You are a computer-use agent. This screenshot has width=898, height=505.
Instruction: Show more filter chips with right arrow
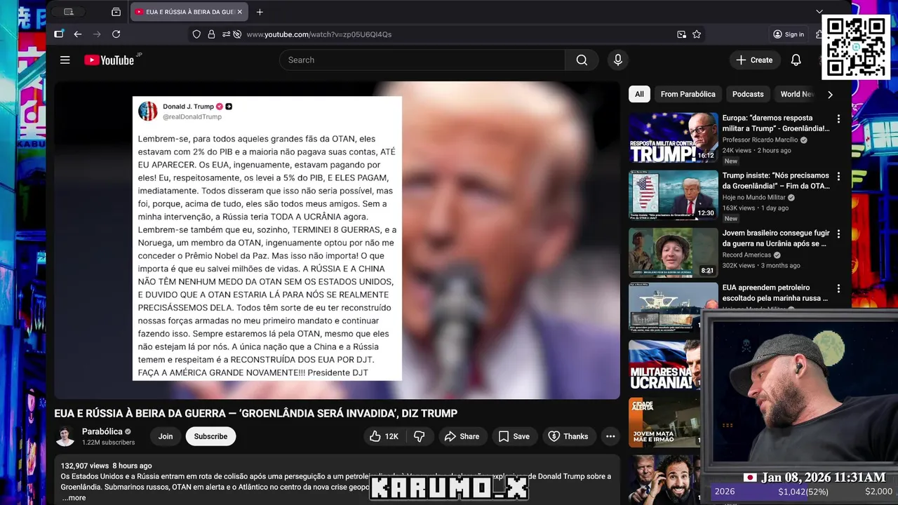(x=830, y=94)
